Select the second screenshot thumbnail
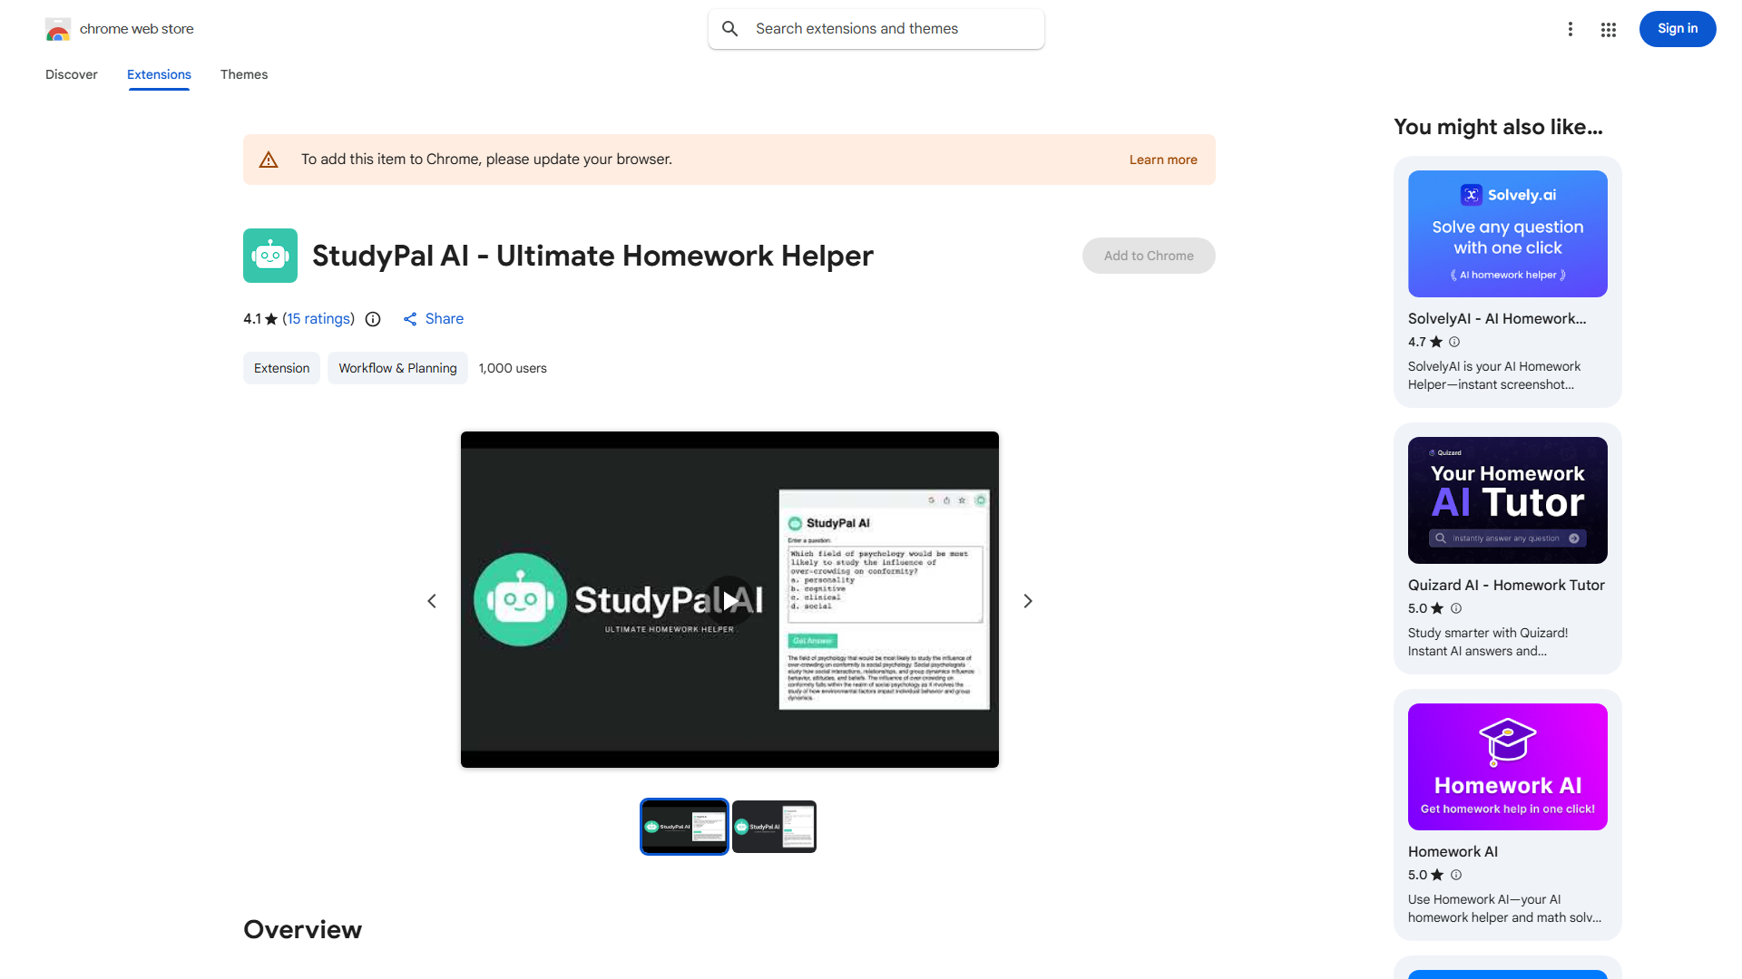This screenshot has width=1742, height=979. click(x=774, y=826)
